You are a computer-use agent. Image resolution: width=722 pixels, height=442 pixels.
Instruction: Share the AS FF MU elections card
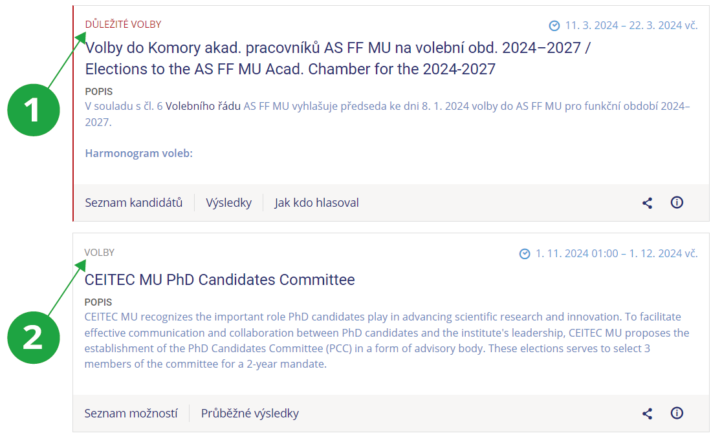pyautogui.click(x=647, y=203)
